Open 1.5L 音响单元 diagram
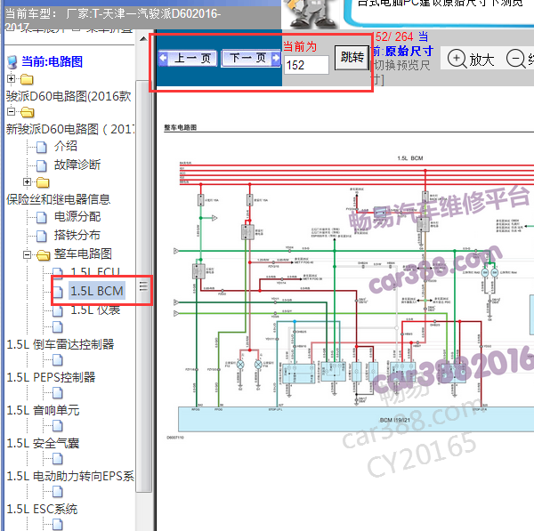This screenshot has width=534, height=531. coord(43,410)
